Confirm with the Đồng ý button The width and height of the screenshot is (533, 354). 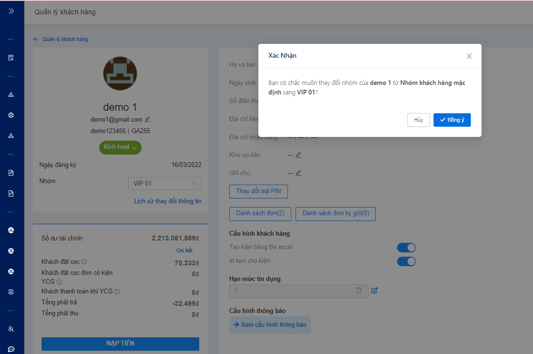point(452,120)
